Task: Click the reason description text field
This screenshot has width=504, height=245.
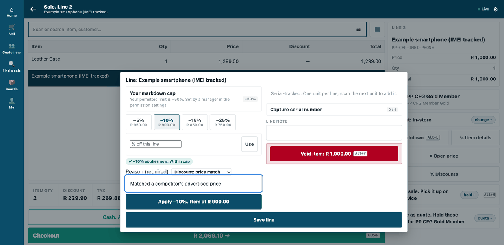Action: click(194, 184)
